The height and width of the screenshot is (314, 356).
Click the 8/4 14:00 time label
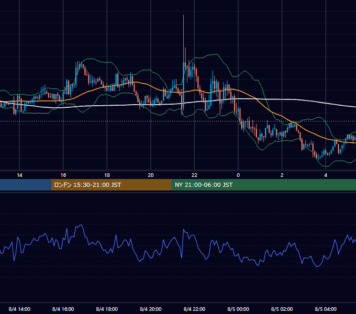point(19,309)
